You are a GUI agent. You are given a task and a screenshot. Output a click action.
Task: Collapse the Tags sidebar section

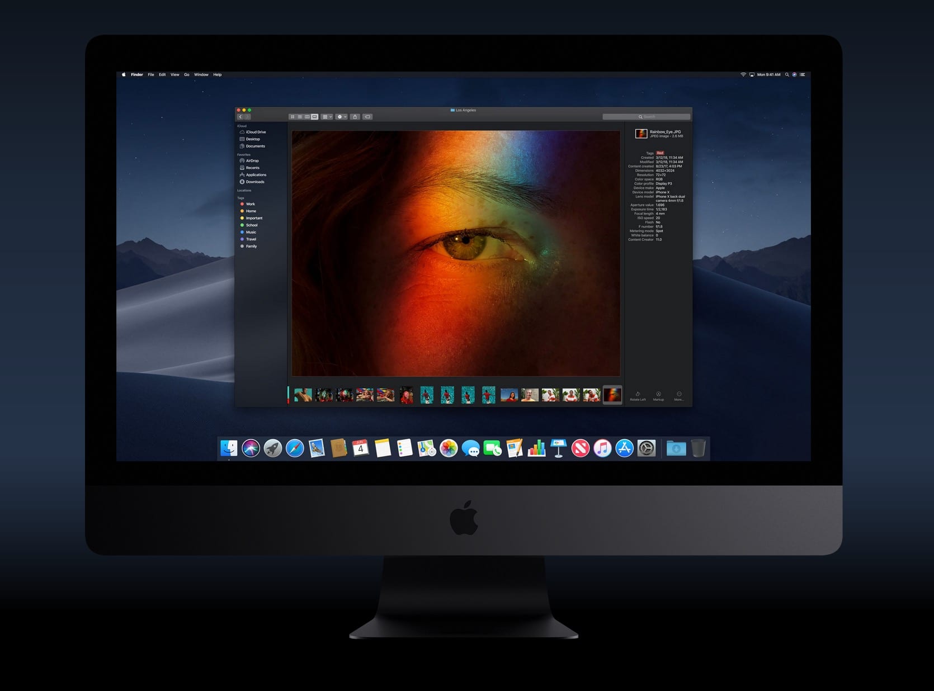tap(240, 198)
